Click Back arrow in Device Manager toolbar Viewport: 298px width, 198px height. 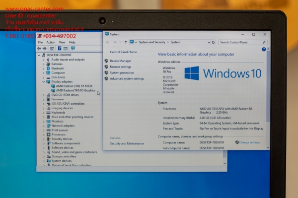point(39,49)
